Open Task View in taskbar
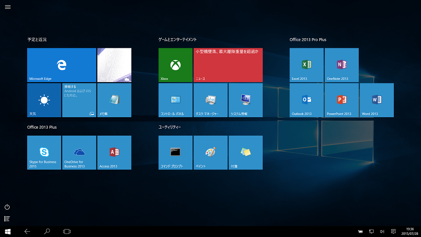 click(67, 231)
